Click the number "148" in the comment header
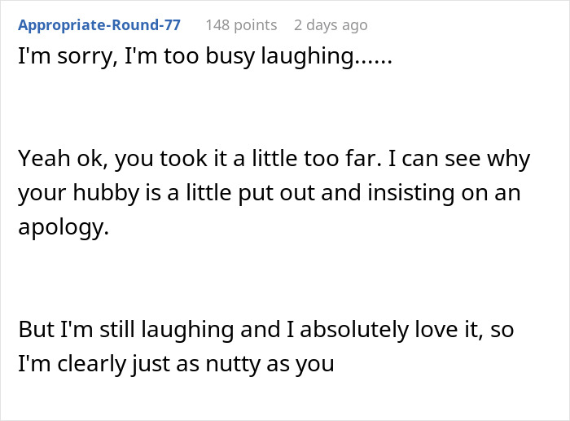The width and height of the screenshot is (570, 421). pos(218,24)
